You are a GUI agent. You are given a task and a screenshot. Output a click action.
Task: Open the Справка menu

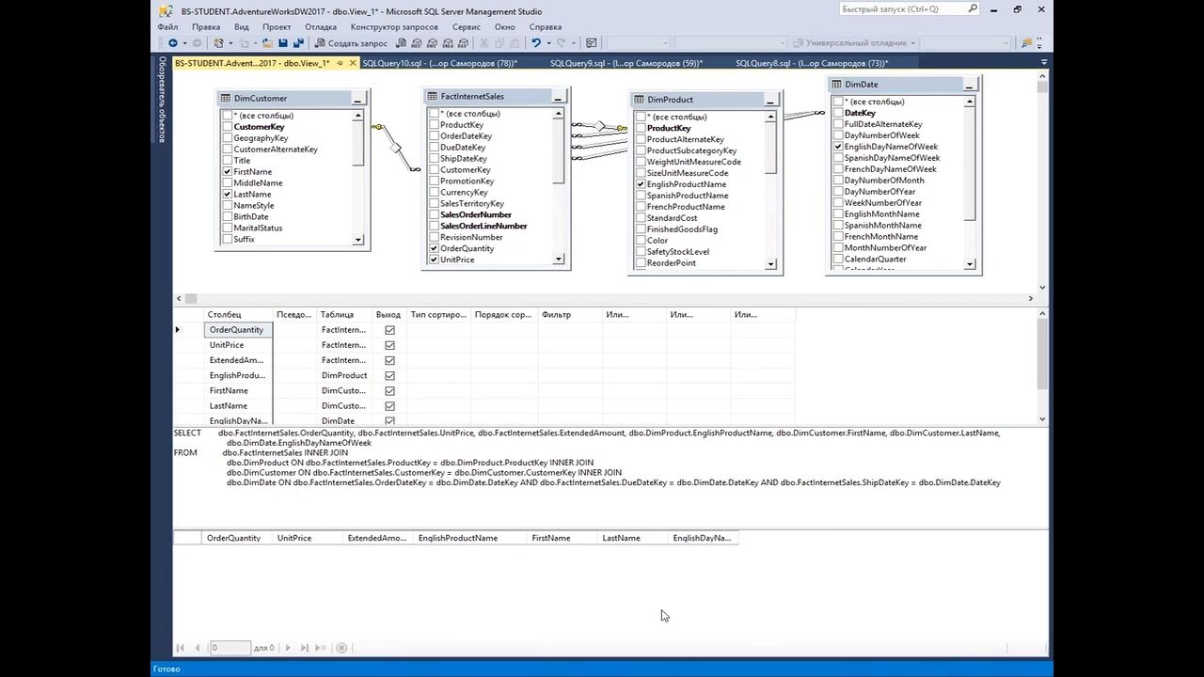pos(546,27)
